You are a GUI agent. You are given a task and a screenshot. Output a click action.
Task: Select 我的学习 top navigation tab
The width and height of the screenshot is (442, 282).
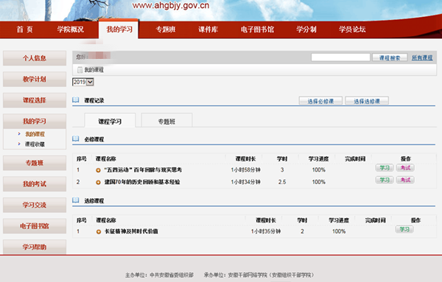(119, 29)
